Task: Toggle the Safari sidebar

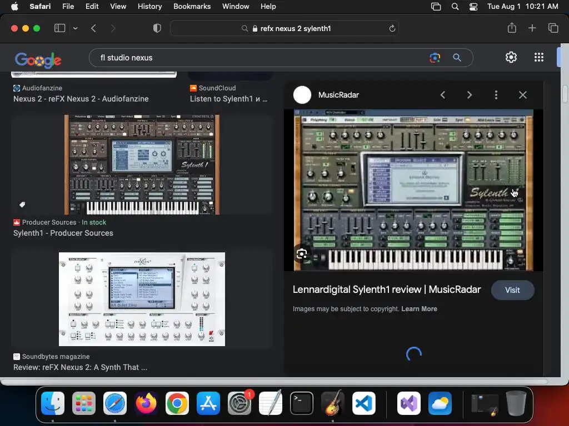Action: click(x=59, y=28)
